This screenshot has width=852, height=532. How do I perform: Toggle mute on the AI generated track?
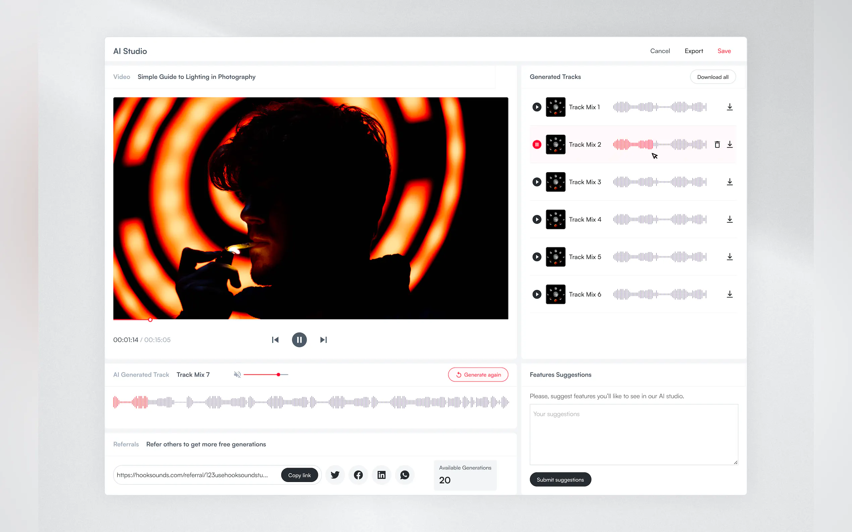coord(237,375)
